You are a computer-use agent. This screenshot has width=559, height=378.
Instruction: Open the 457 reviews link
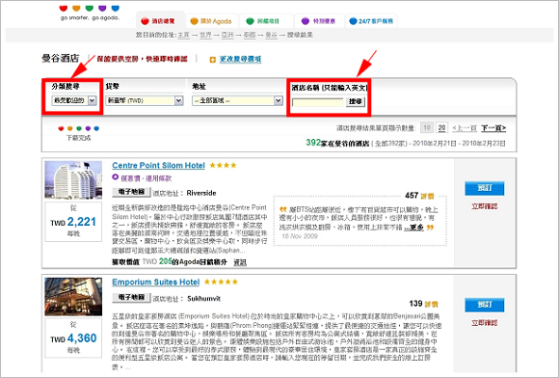419,196
